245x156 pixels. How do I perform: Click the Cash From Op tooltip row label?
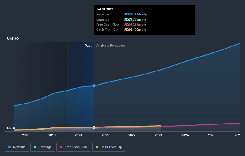(x=107, y=29)
